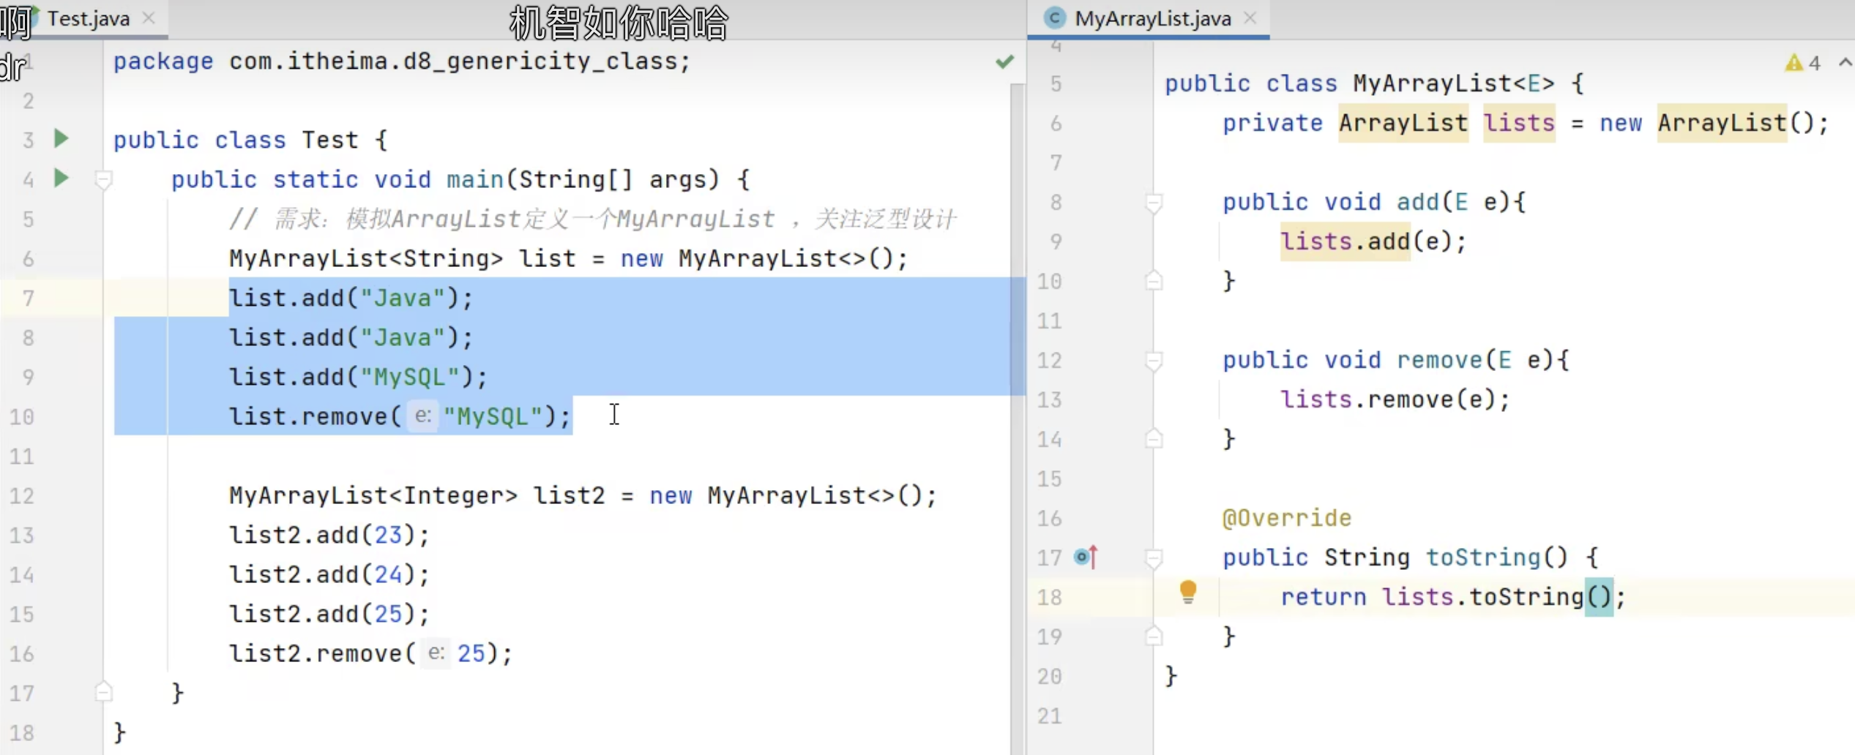Click lists.remove(e) on line 13
Screen dimensions: 1855x755
1387,399
